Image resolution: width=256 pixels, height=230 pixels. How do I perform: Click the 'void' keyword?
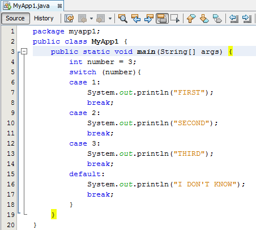(x=123, y=52)
